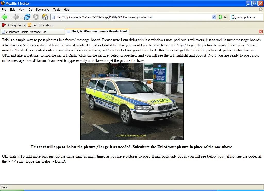Screen dimensions: 264x191
Task: Open the Tools menu
Action: [57, 10]
